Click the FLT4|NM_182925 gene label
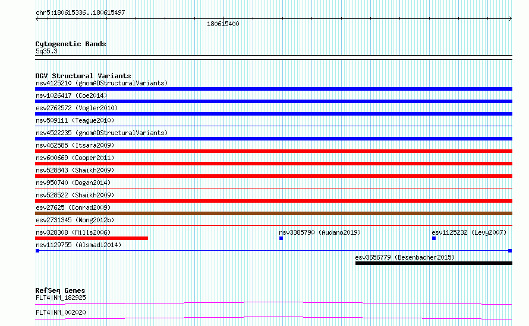The image size is (529, 326). click(61, 298)
